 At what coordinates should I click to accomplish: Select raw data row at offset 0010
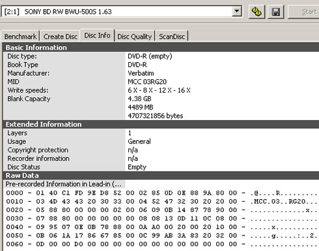click(161, 201)
